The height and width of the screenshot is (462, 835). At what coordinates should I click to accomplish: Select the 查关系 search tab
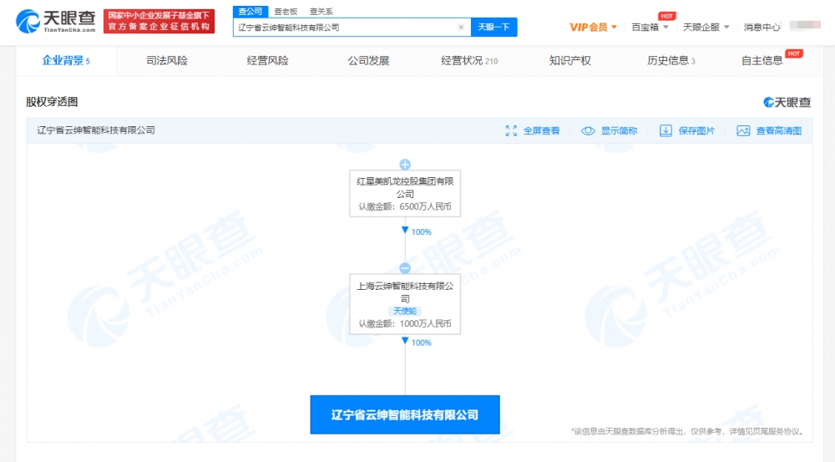(x=321, y=11)
